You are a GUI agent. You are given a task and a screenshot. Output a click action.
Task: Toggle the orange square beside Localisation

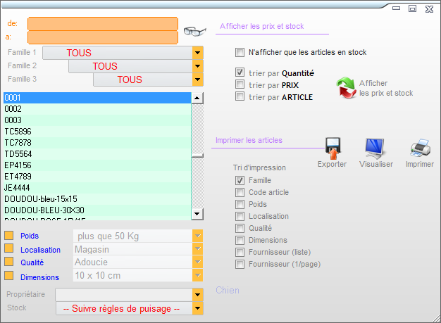coord(9,249)
